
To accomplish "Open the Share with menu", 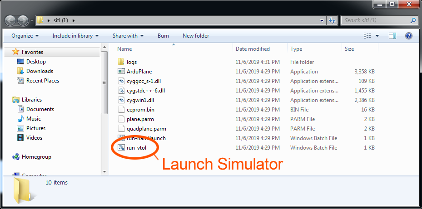I will click(x=128, y=36).
